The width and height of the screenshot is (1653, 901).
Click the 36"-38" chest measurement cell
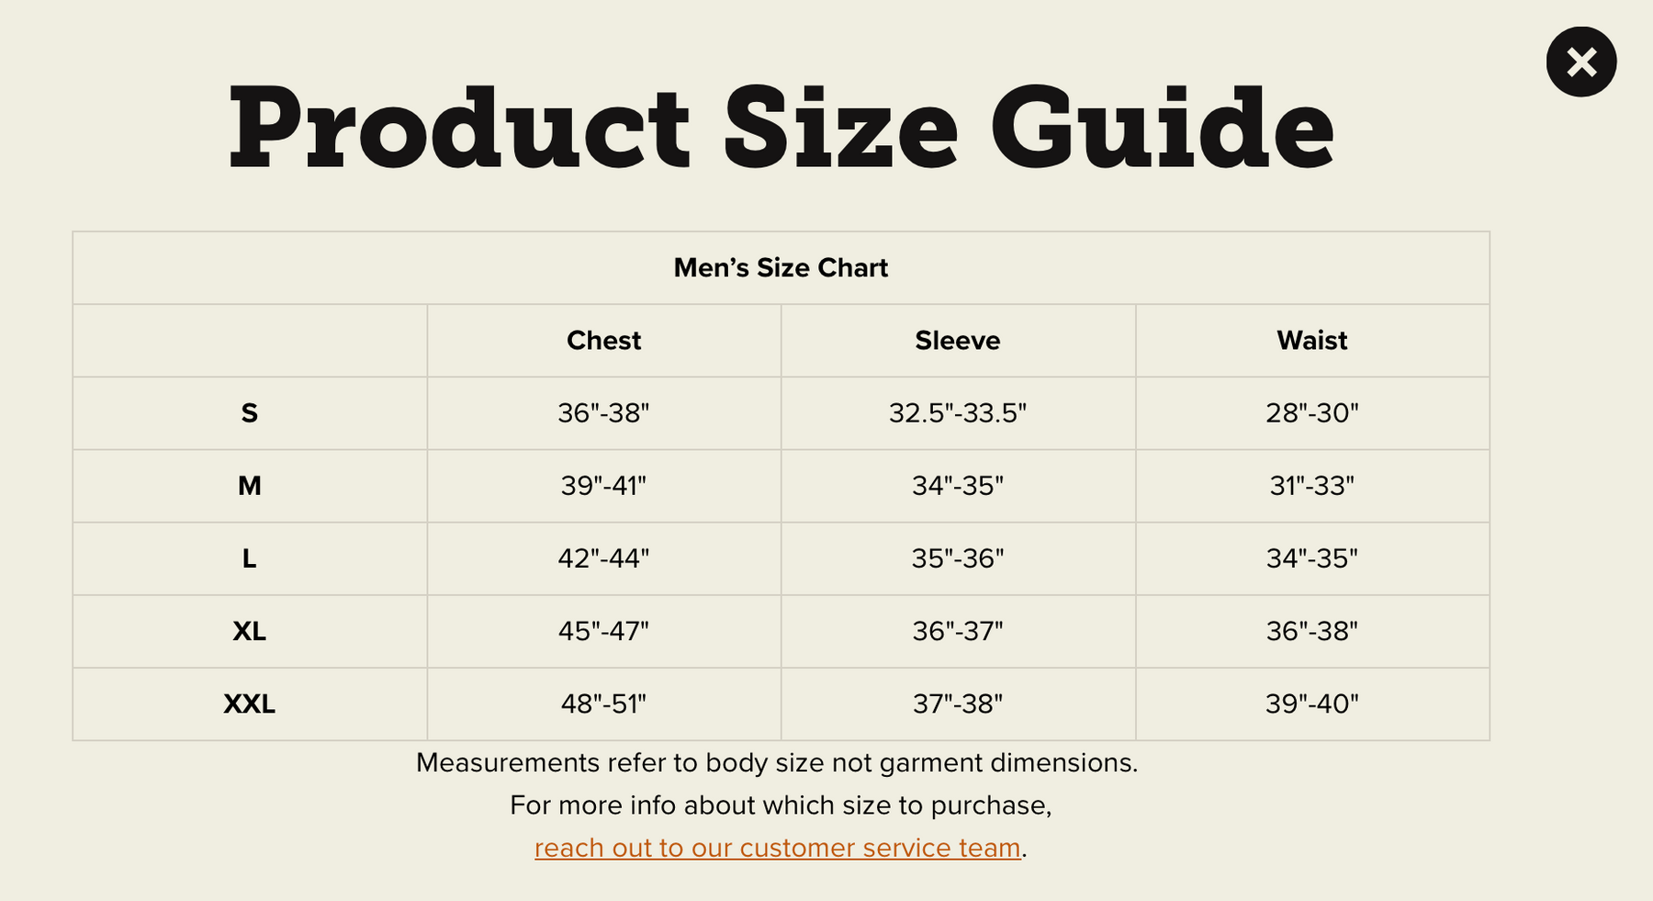[603, 413]
